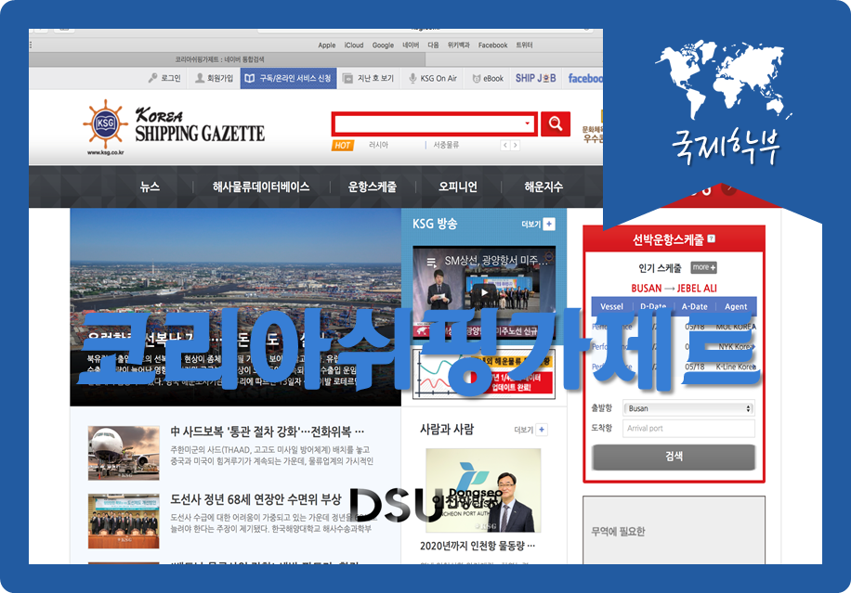The image size is (851, 593).
Task: Click the 러시아 hot keyword
Action: (378, 145)
